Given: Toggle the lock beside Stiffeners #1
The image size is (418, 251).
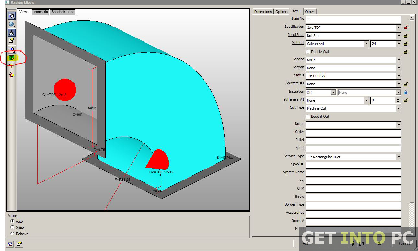Looking at the screenshot, I should [x=406, y=100].
